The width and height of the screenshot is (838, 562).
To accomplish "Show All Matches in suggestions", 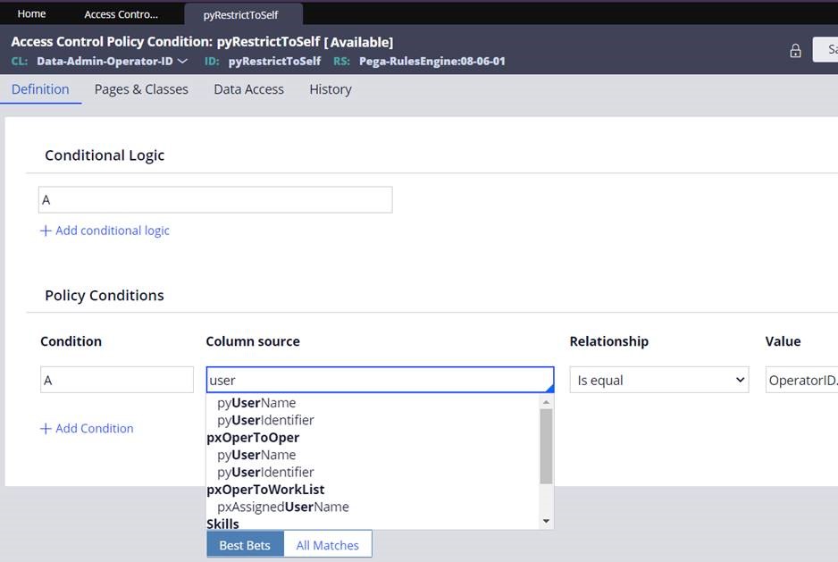I will point(327,545).
